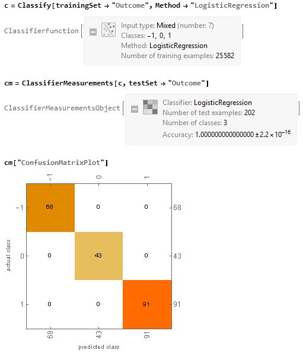Viewport: 303px width, 353px height.
Task: Click the yellow cell showing 43
Action: (x=99, y=256)
